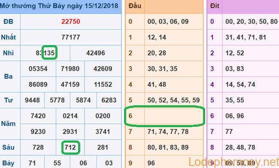Select Đít row 7 value 77
Image resolution: width=279 pixels, height=168 pixels.
[229, 131]
